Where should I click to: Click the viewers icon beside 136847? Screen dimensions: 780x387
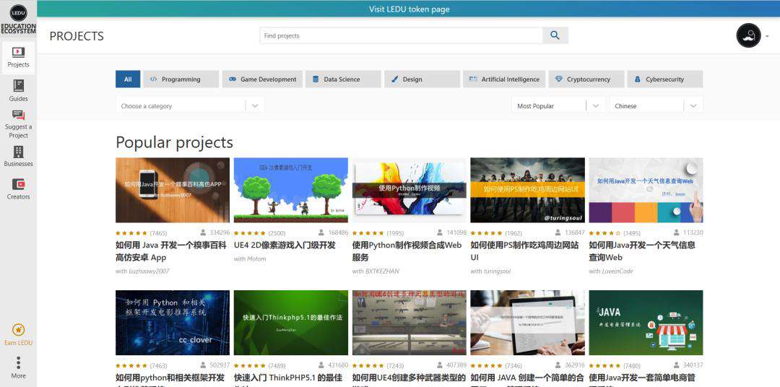tap(558, 232)
